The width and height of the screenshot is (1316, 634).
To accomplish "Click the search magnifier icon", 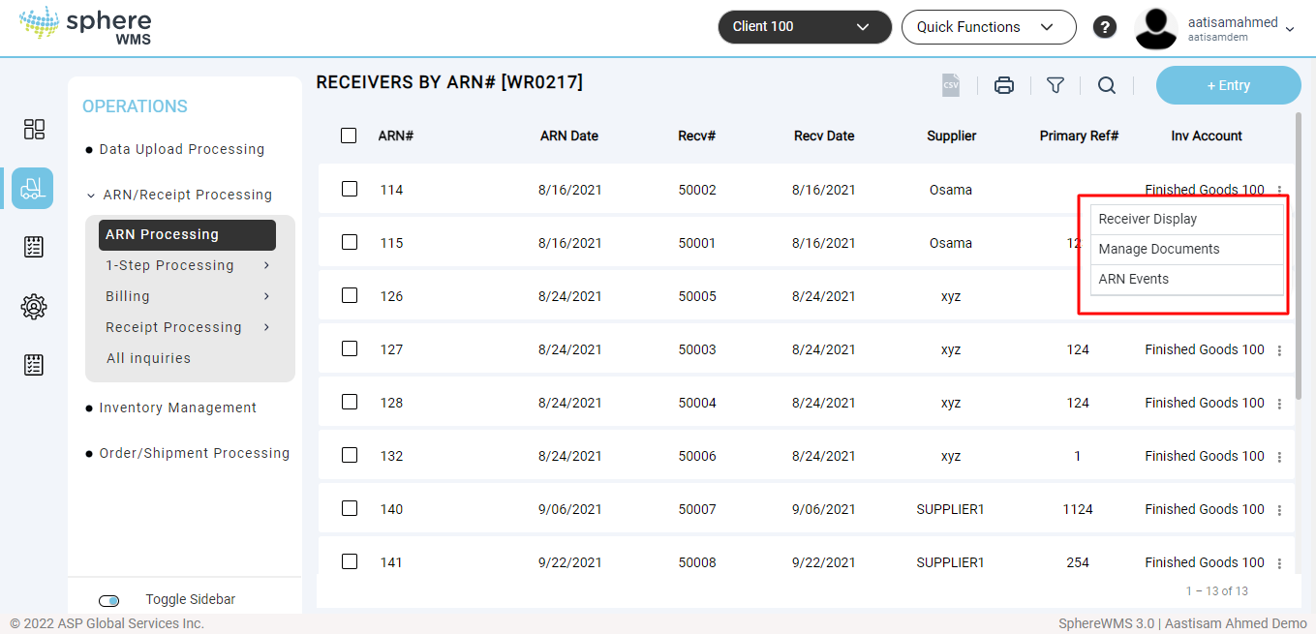I will pyautogui.click(x=1107, y=85).
